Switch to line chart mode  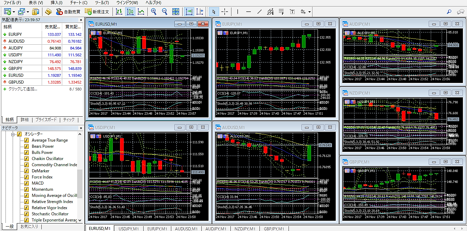pyautogui.click(x=141, y=12)
